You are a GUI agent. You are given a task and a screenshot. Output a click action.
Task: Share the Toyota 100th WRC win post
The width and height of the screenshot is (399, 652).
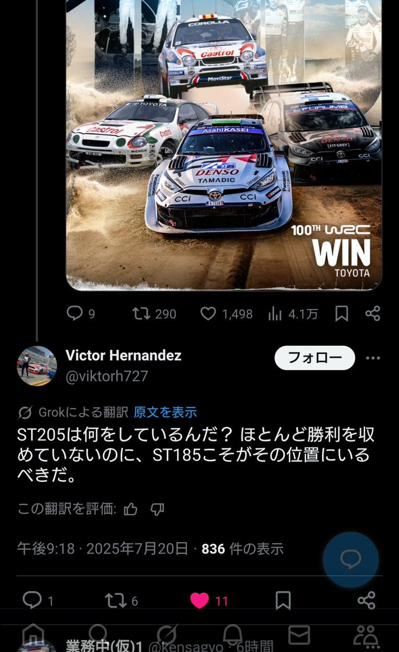pos(373,314)
